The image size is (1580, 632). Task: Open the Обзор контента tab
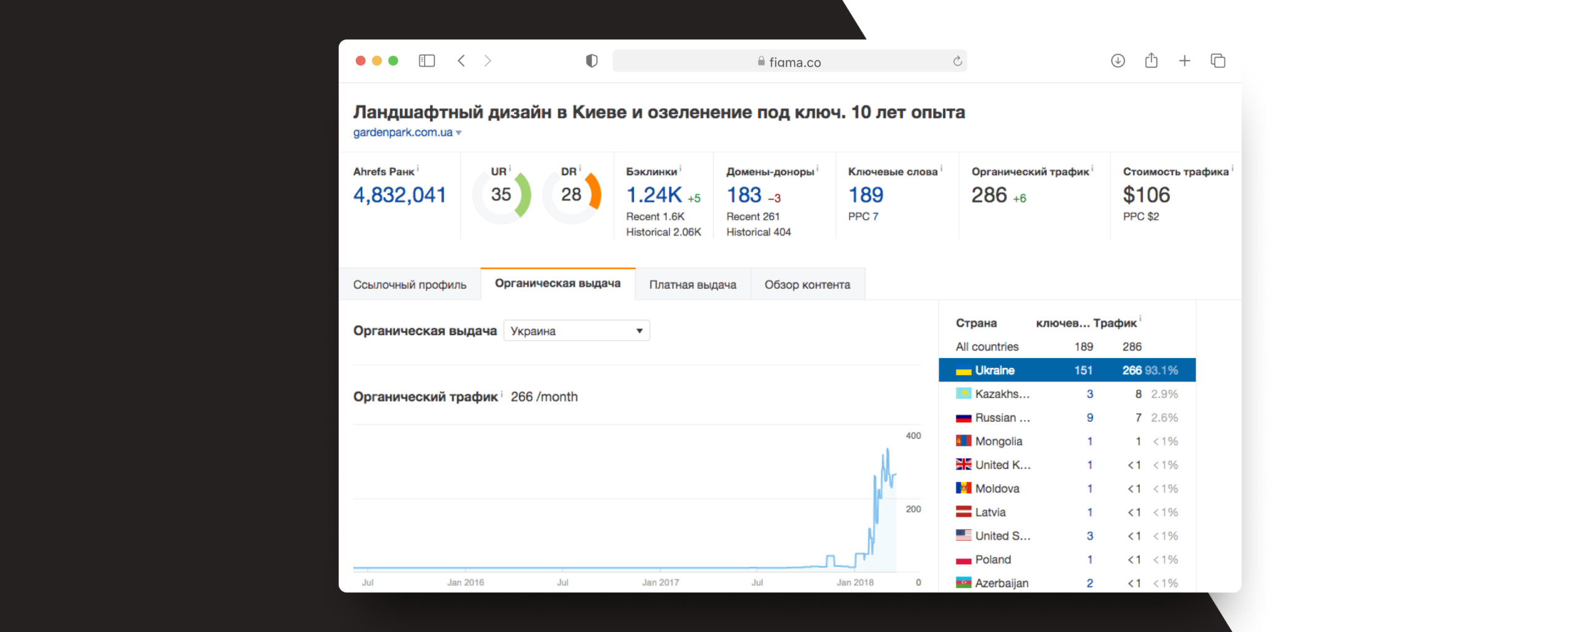tap(807, 285)
